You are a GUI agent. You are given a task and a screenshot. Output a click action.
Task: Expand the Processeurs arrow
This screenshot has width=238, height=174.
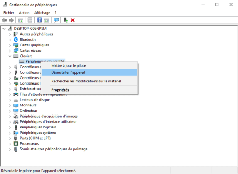point(10,144)
